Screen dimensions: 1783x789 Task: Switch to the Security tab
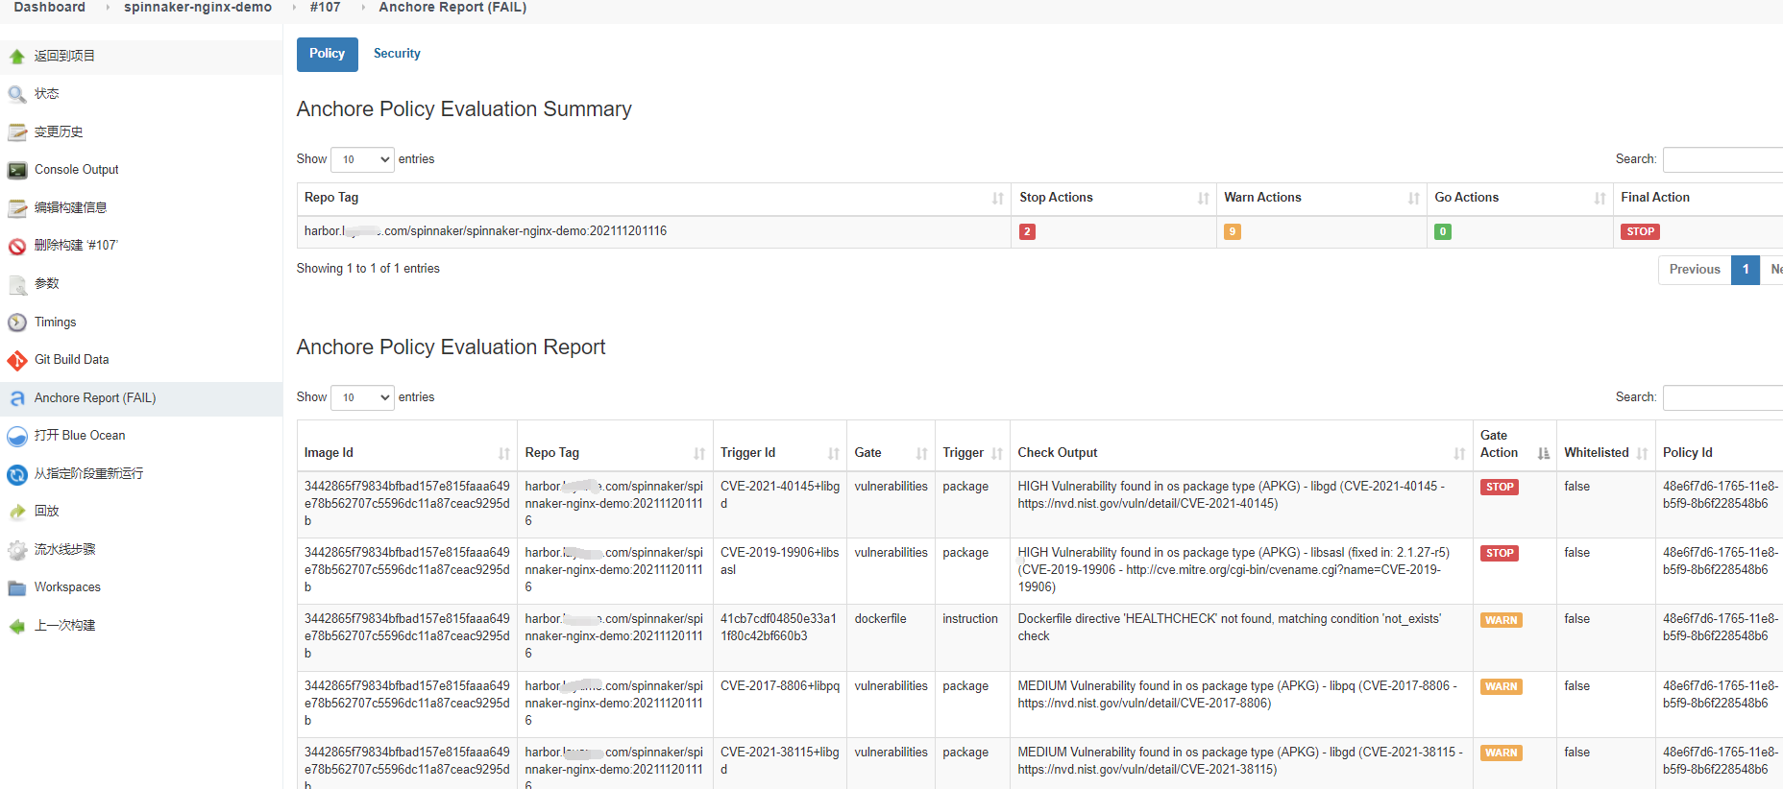coord(397,54)
